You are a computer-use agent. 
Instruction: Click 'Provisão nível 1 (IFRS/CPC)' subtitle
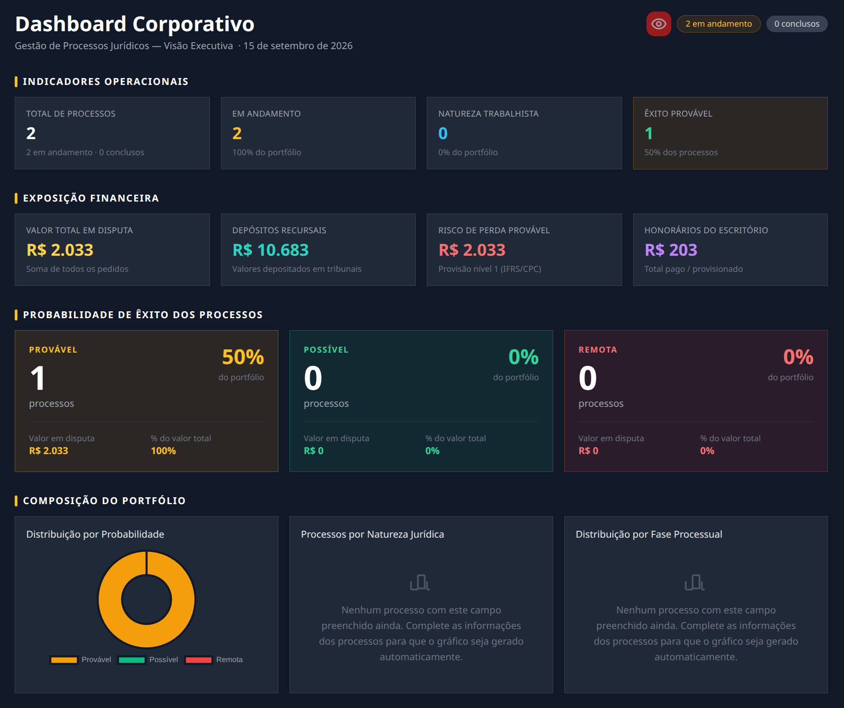490,269
